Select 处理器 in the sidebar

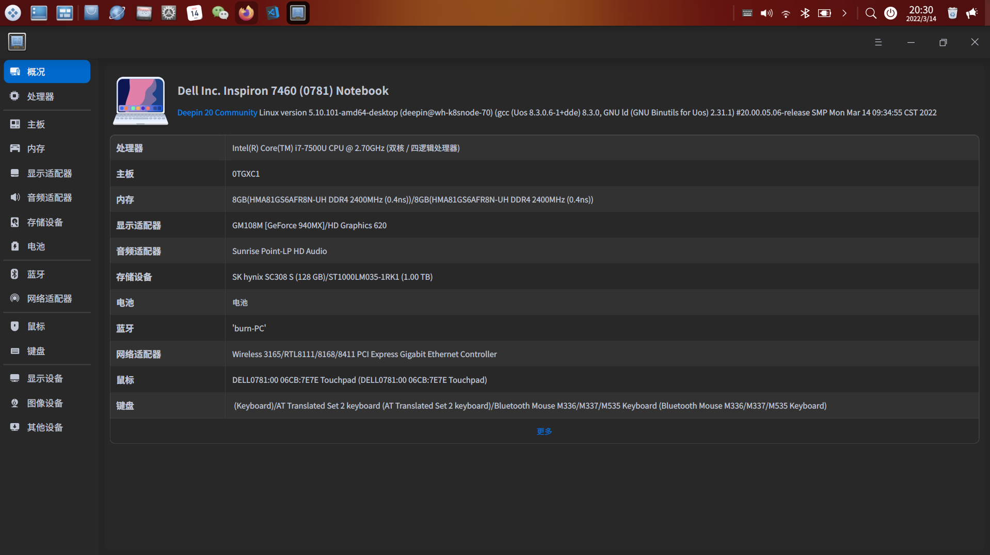[47, 96]
